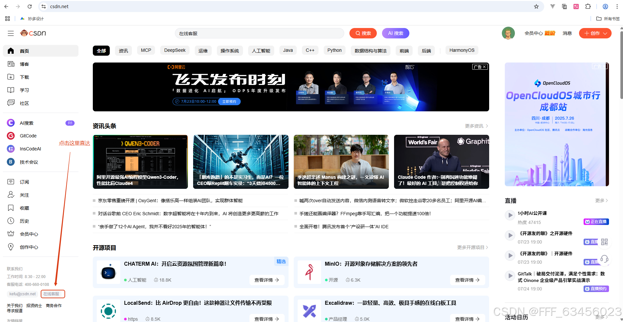
Task: Click the CSDN logo
Action: [x=33, y=33]
